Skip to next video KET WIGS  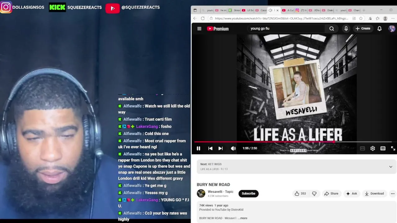point(221,148)
